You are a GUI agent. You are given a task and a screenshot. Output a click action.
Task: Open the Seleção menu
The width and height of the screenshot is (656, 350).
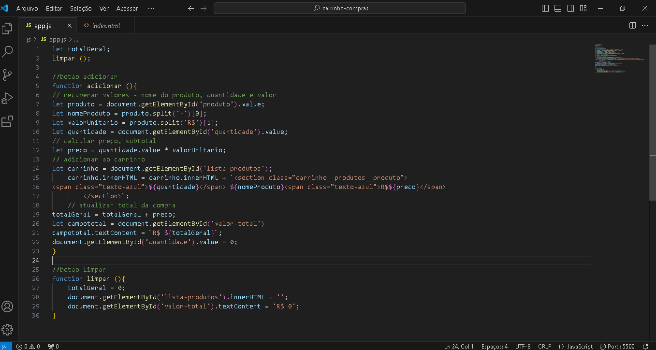[81, 8]
